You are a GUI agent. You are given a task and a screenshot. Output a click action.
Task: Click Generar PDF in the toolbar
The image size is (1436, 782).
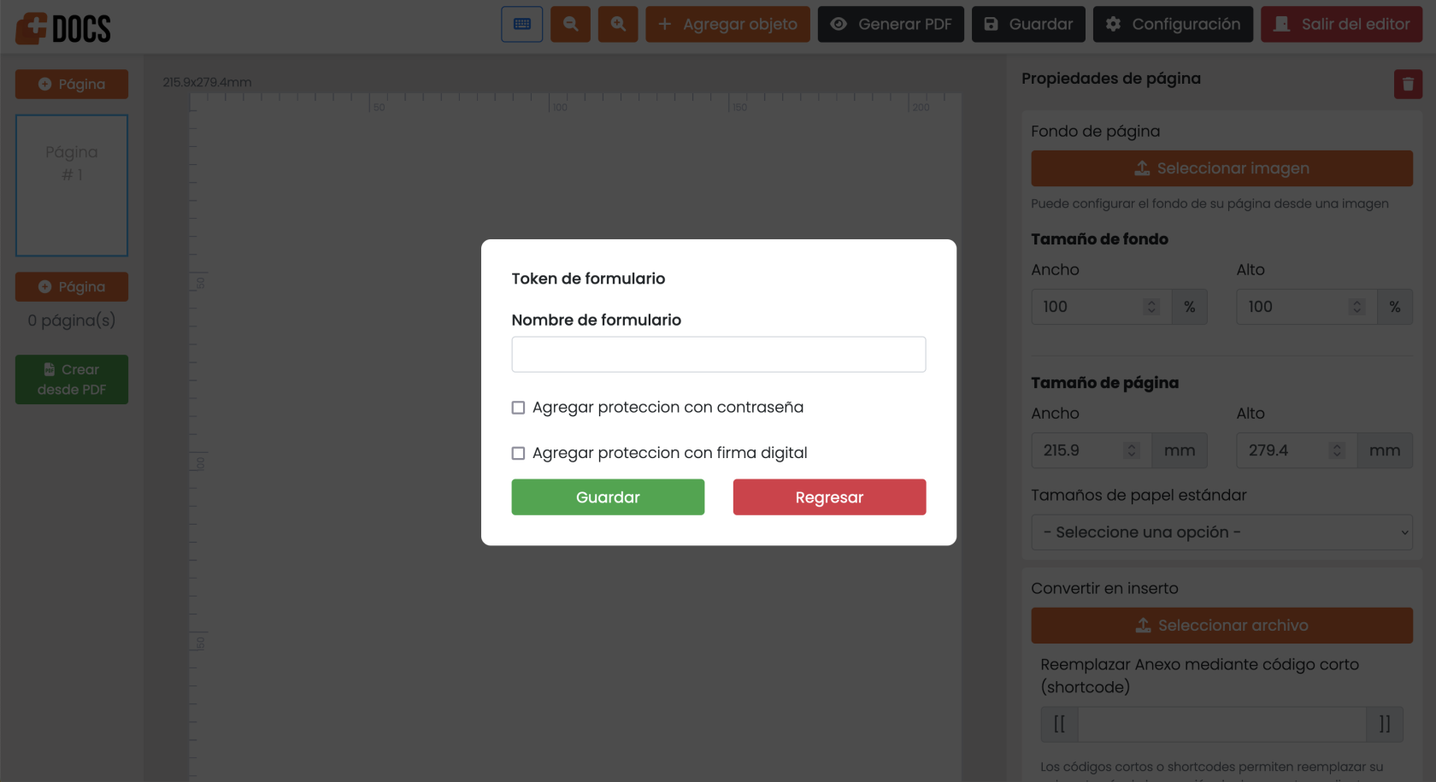pyautogui.click(x=891, y=24)
